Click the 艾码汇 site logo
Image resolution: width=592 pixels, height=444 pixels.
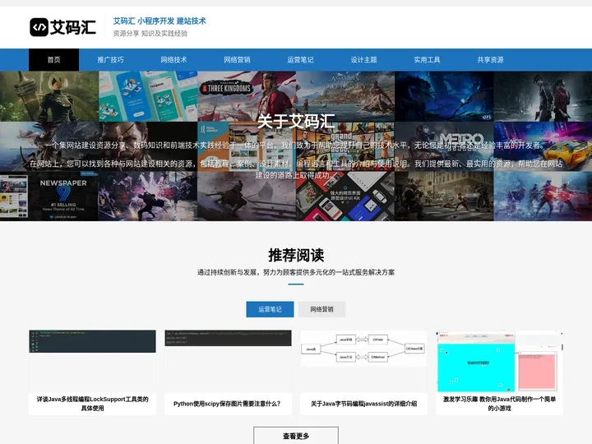point(62,27)
